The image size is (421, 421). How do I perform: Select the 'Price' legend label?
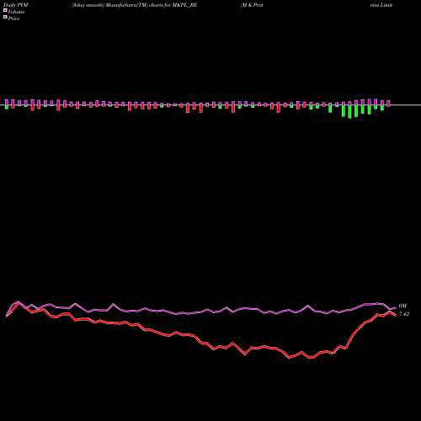point(13,19)
